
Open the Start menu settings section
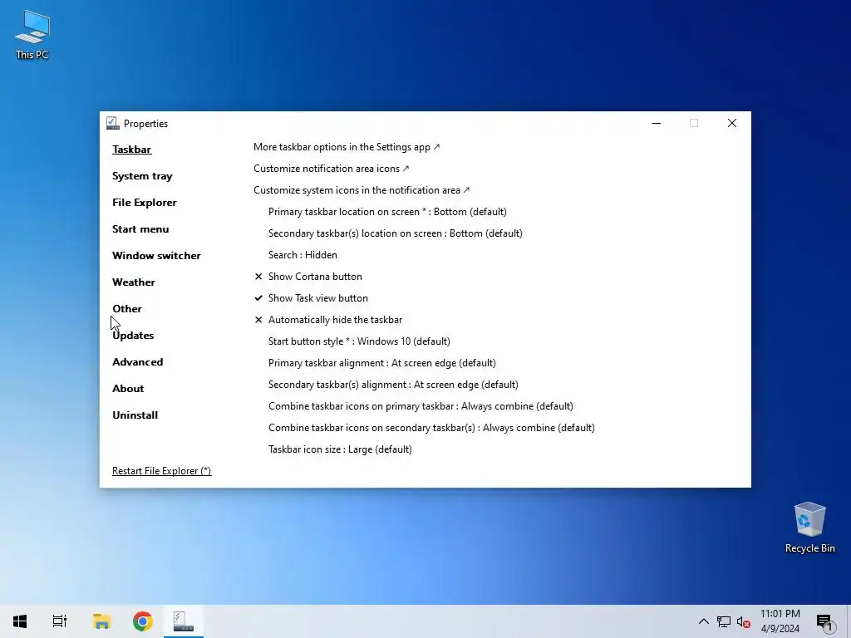pyautogui.click(x=140, y=229)
